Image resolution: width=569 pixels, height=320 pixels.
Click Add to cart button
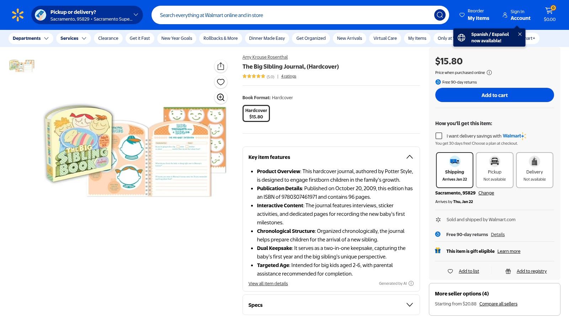pyautogui.click(x=494, y=95)
